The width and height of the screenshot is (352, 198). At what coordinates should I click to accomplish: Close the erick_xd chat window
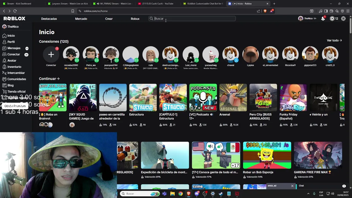292,186
